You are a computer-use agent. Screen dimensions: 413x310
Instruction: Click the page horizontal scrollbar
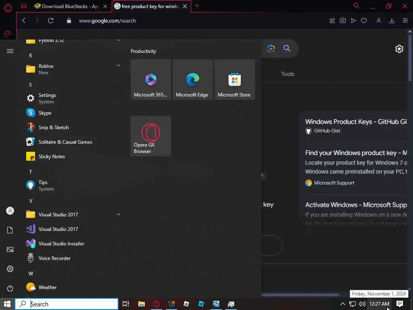pyautogui.click(x=300, y=294)
